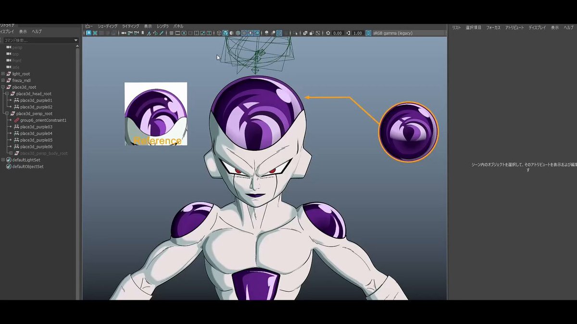Toggle the viewport grid display

click(171, 33)
